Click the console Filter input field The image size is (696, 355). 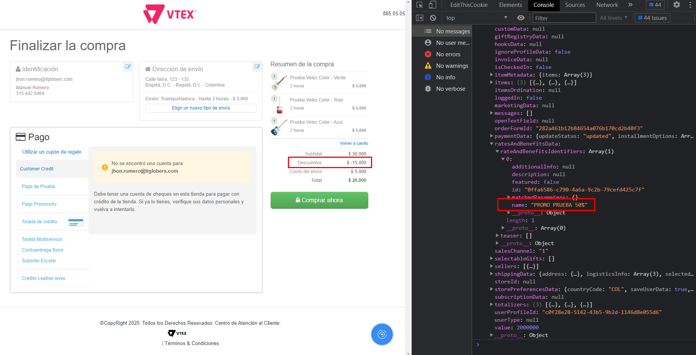point(564,18)
